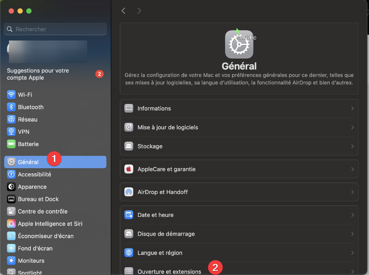Select Bureau et Dock label
Image resolution: width=369 pixels, height=275 pixels.
[x=38, y=199]
